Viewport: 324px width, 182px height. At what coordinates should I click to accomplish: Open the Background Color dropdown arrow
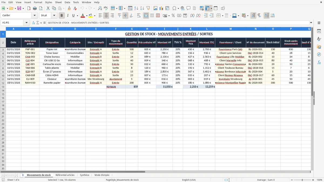94,16
